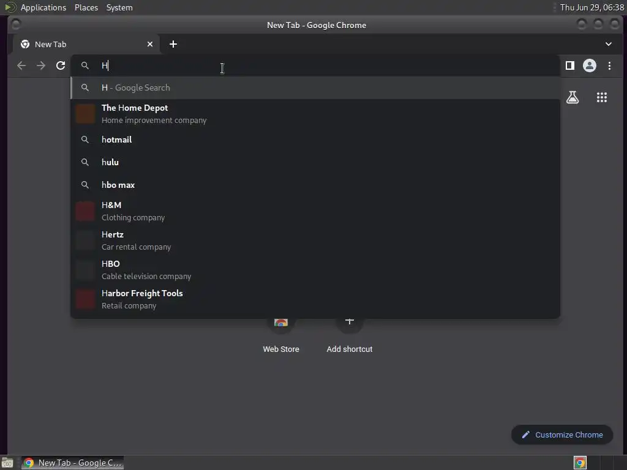Screen dimensions: 627x470
Task: Choose 'H - Google Search' suggestion
Action: pyautogui.click(x=315, y=88)
